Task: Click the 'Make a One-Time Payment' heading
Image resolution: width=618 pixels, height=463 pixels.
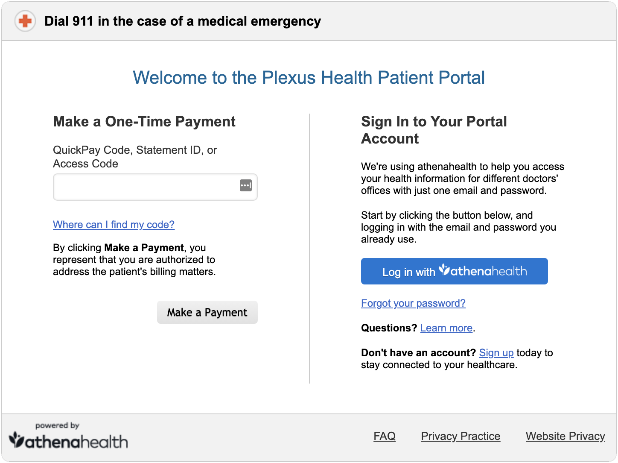Action: click(x=144, y=122)
